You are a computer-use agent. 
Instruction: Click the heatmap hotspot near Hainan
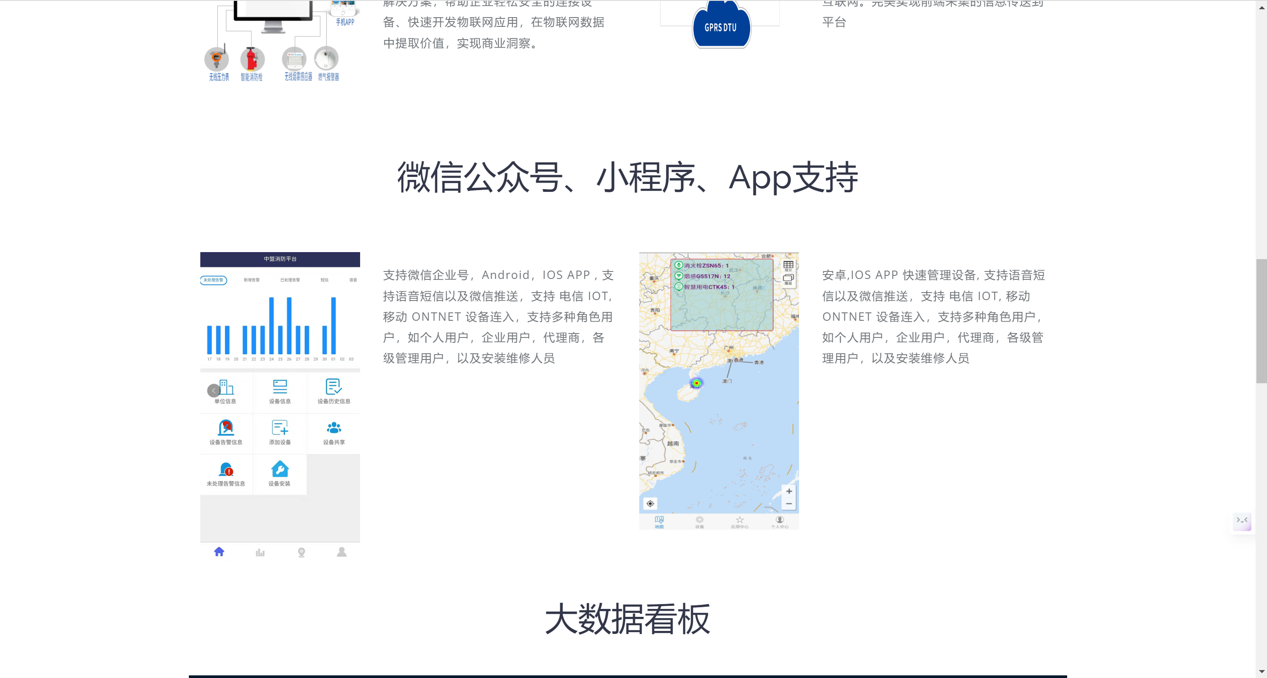(696, 383)
